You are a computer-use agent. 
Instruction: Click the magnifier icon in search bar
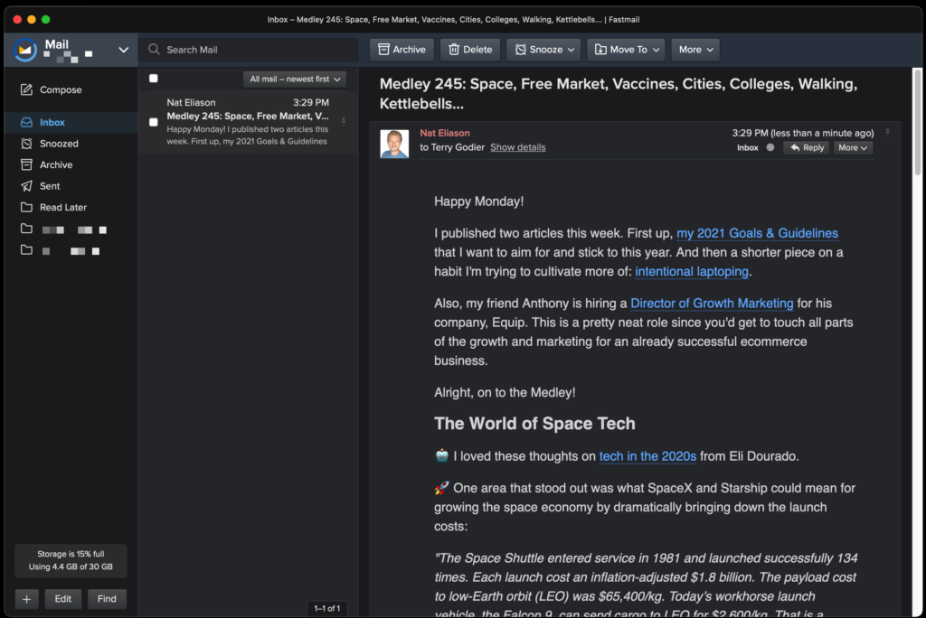click(154, 50)
